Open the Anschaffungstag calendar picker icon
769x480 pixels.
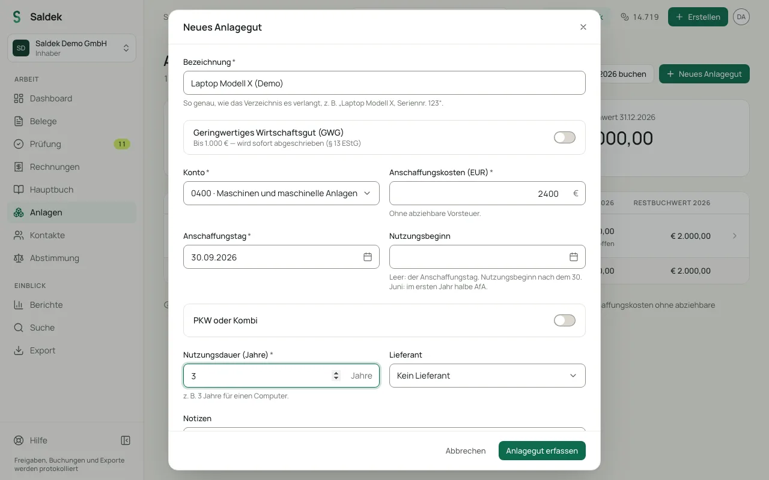click(368, 257)
